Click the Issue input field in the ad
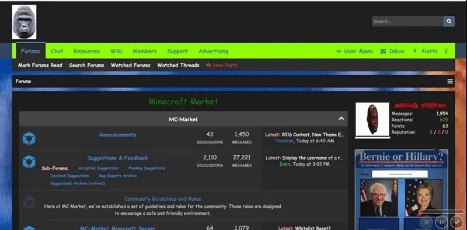 coord(400,174)
